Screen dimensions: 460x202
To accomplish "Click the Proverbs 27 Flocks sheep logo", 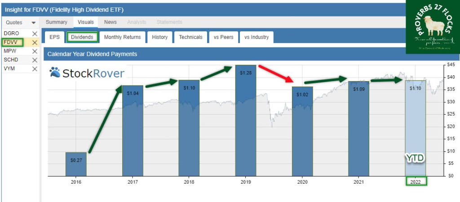I will click(x=432, y=27).
